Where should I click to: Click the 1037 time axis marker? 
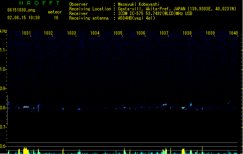click(x=164, y=33)
